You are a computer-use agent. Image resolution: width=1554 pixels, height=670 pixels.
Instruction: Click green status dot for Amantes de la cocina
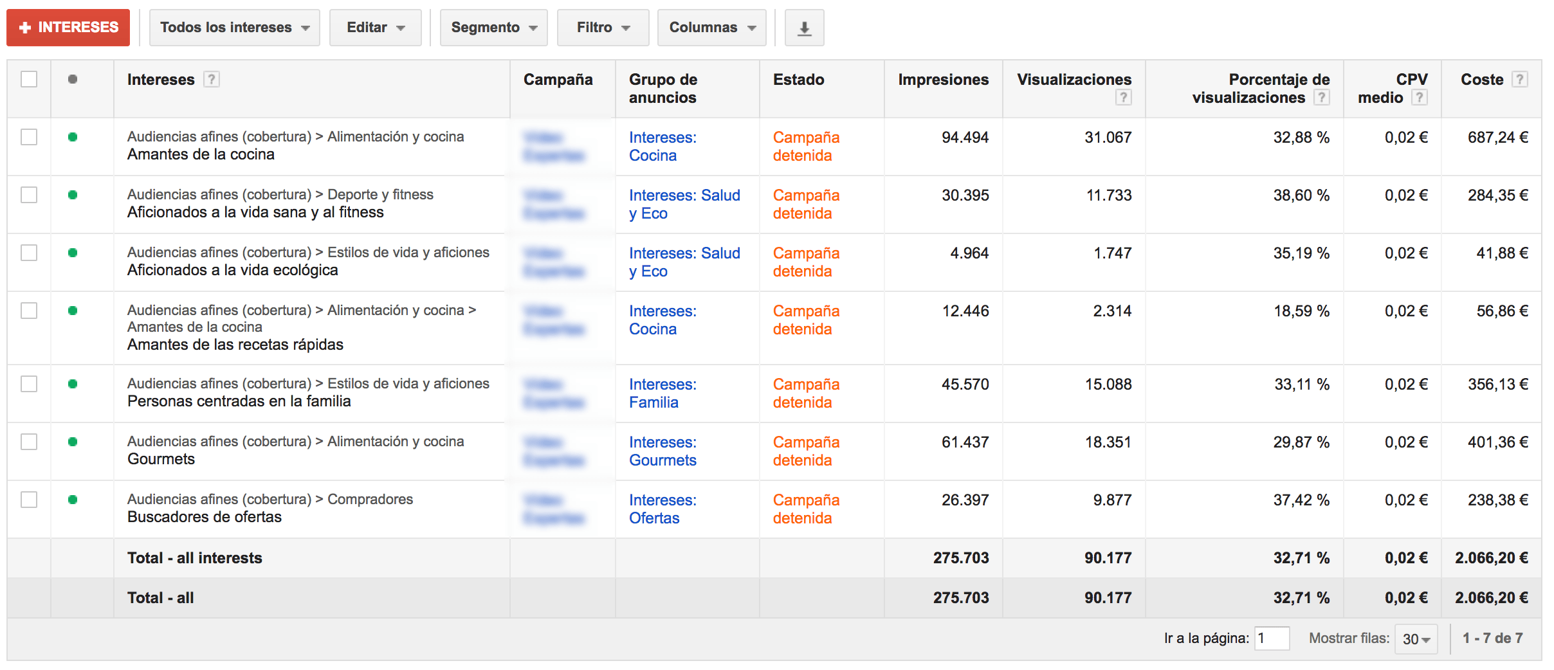click(73, 137)
